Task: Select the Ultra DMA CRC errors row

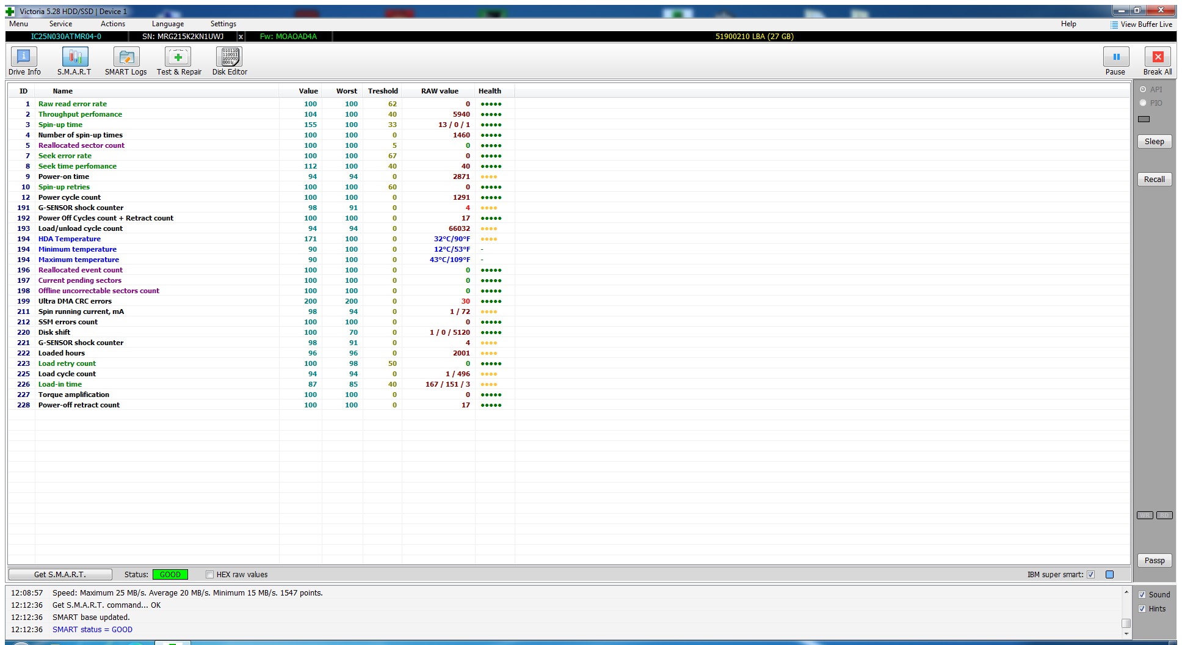Action: (261, 301)
